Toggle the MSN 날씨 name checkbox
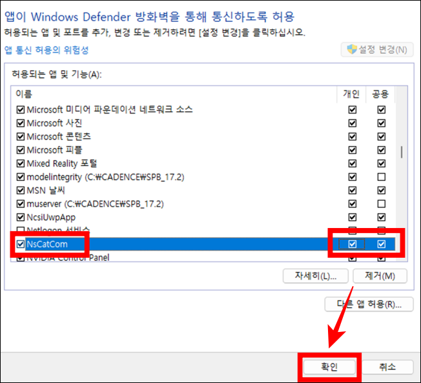The width and height of the screenshot is (421, 383). [21, 191]
